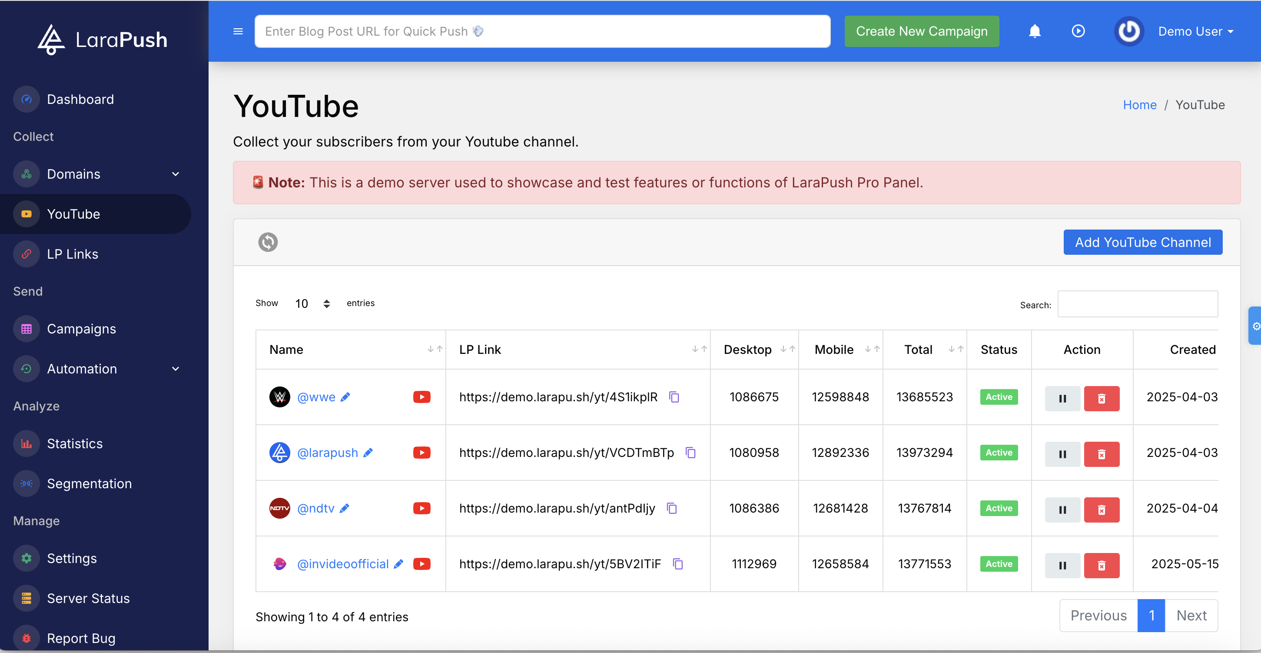The height and width of the screenshot is (653, 1261).
Task: Pause the @ndtv channel
Action: tap(1062, 510)
